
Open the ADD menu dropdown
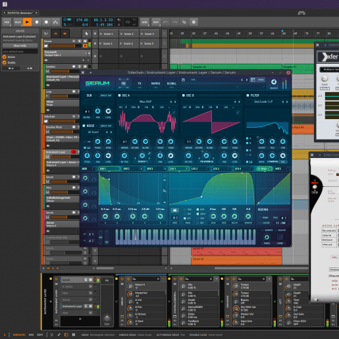click(145, 22)
